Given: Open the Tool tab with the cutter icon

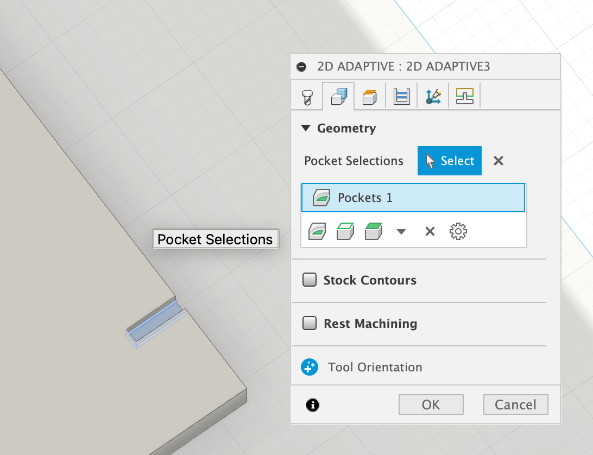Looking at the screenshot, I should [x=307, y=95].
